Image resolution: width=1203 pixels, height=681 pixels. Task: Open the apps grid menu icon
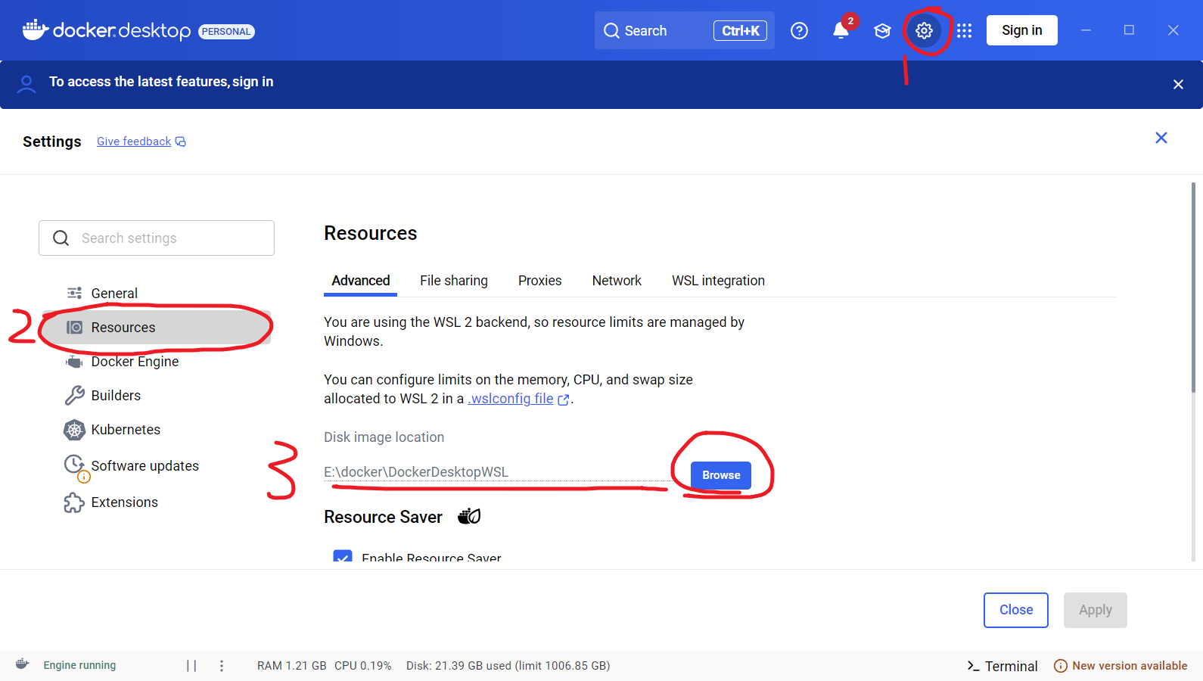964,30
